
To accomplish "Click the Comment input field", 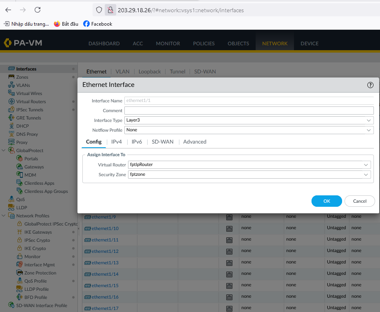I will (x=249, y=111).
